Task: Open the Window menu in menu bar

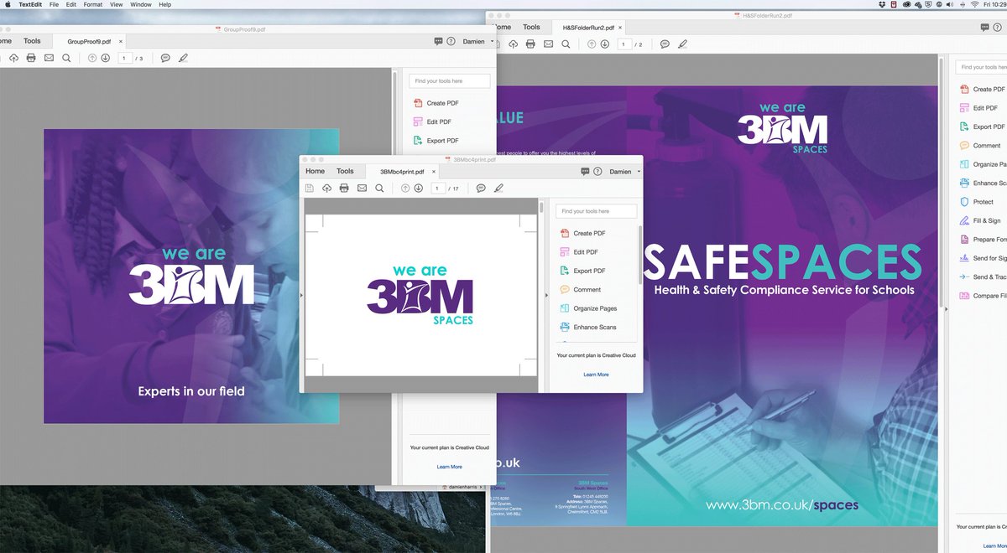Action: click(141, 4)
